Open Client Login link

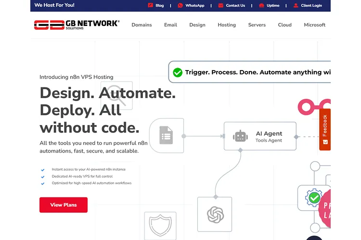[x=311, y=5]
